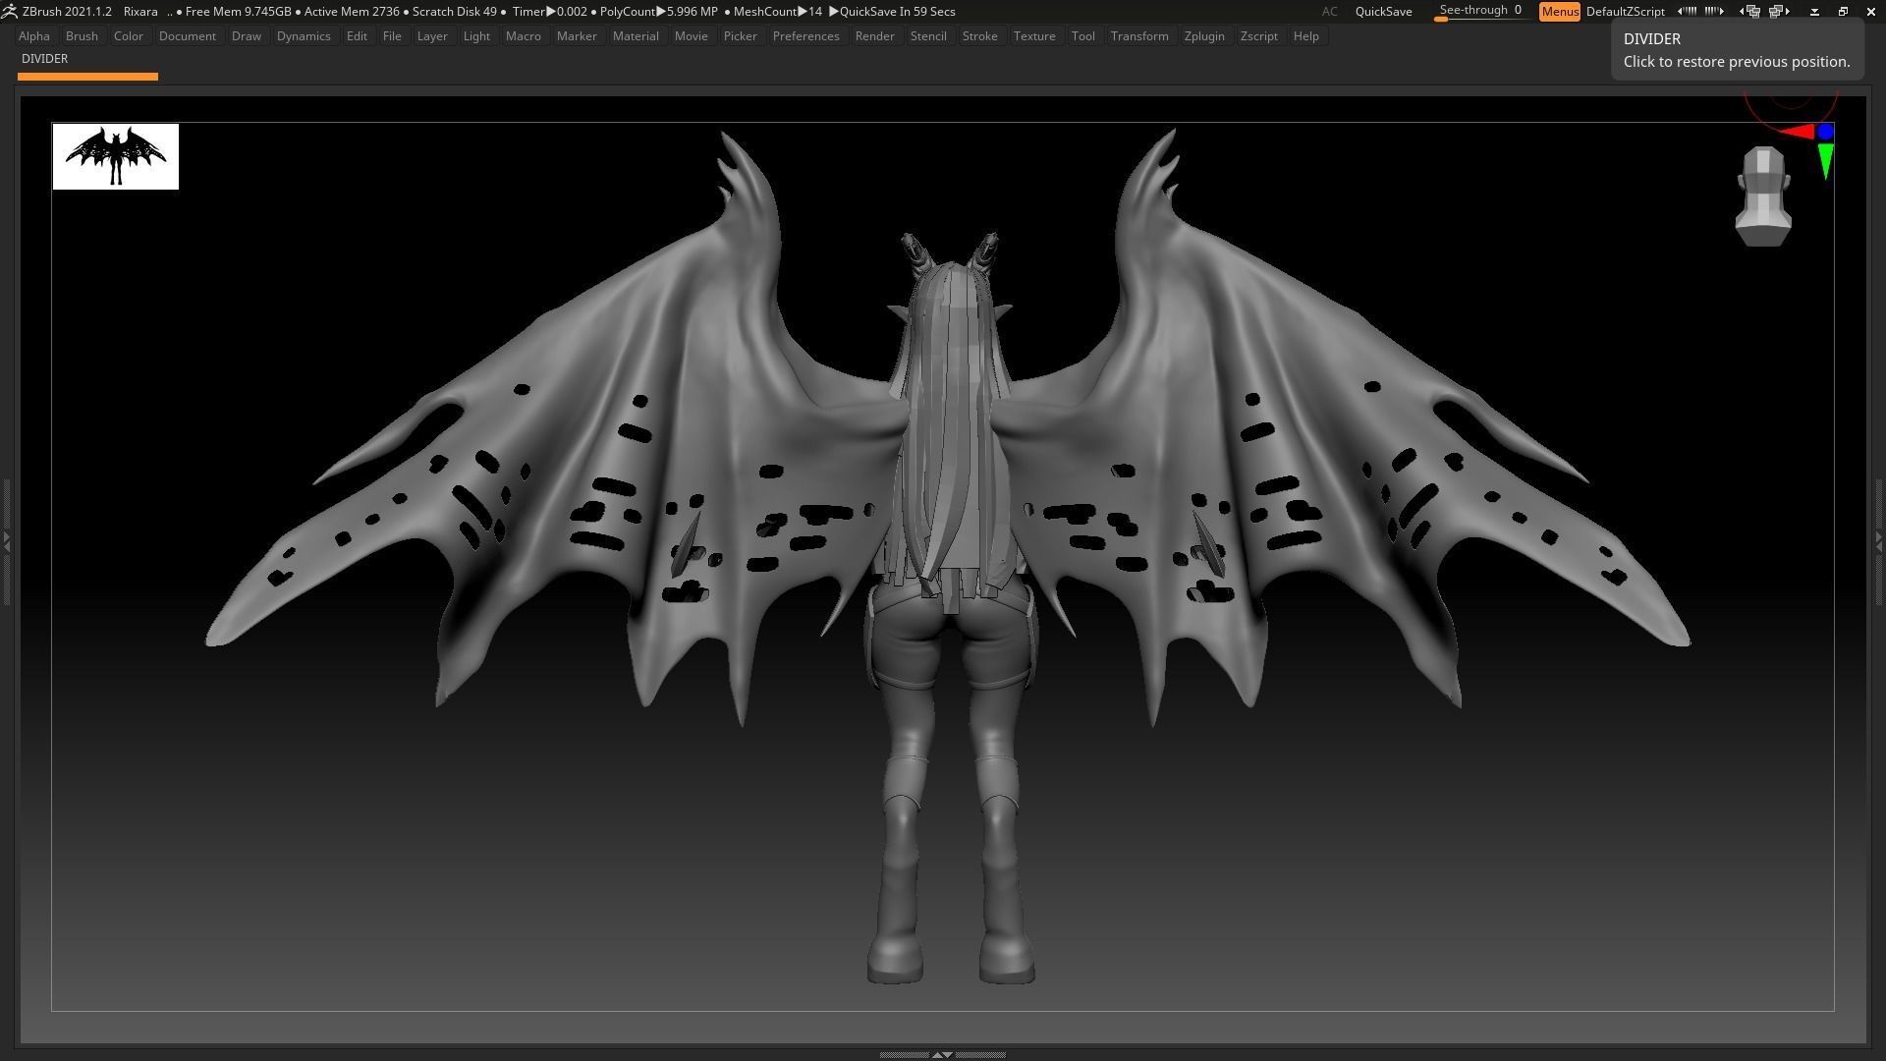This screenshot has height=1061, width=1886.
Task: Toggle the AC activity indicator
Action: (1329, 11)
